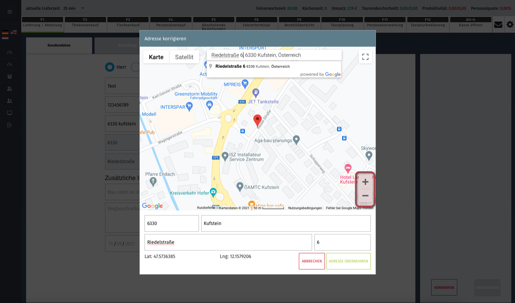This screenshot has height=303, width=515.
Task: Click the logout arrow sidebar icon
Action: click(9, 125)
